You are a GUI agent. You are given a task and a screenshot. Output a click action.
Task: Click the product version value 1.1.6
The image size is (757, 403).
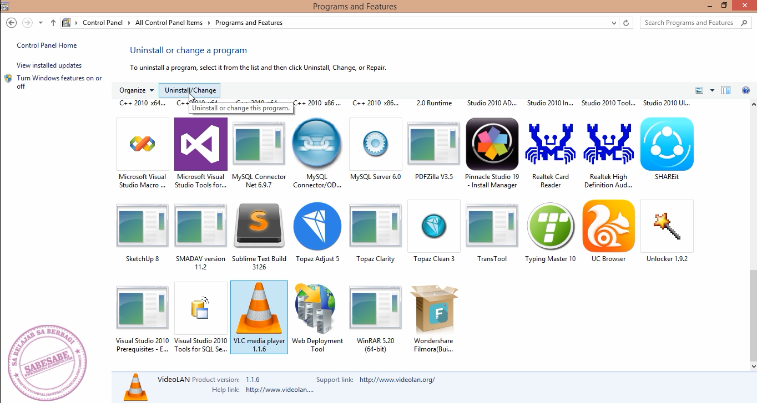coord(253,380)
